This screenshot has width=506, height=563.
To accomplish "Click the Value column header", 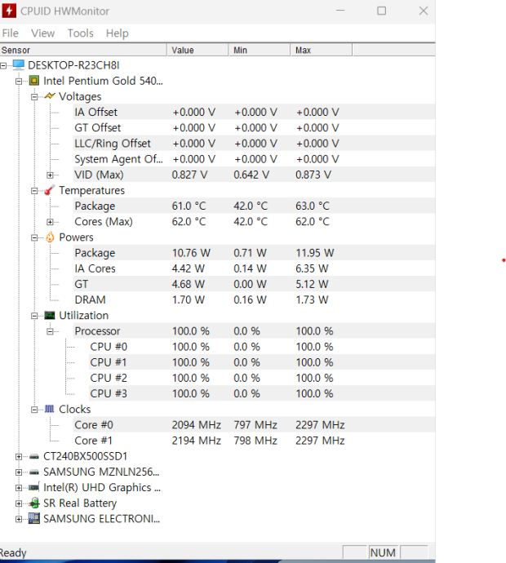I will [x=198, y=50].
